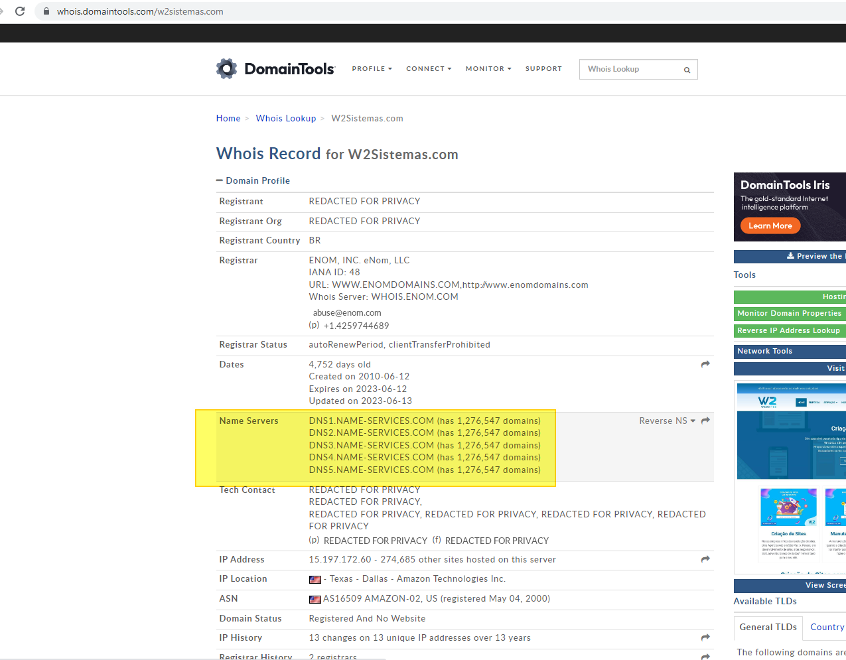Switch to the Country tab
Image resolution: width=846 pixels, height=660 pixels.
tap(827, 627)
